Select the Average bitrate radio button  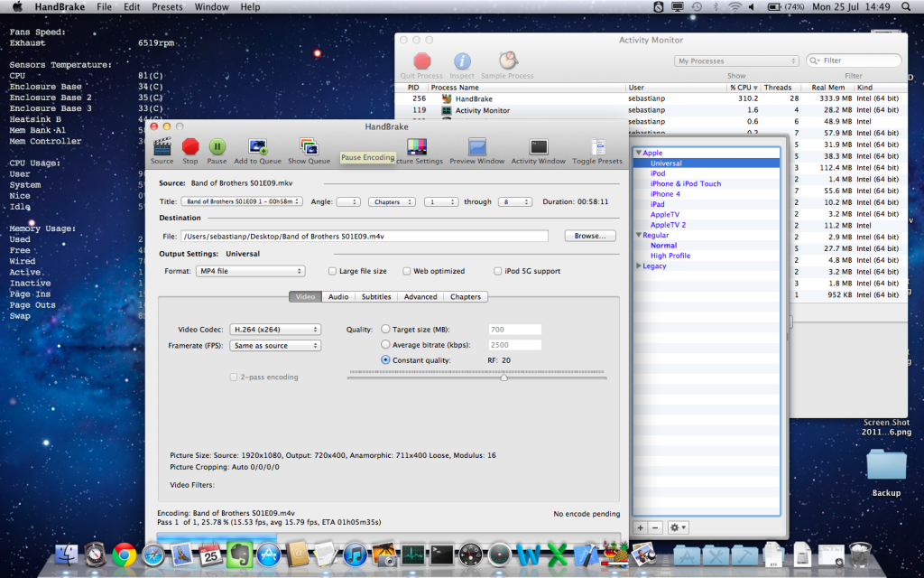(x=386, y=345)
